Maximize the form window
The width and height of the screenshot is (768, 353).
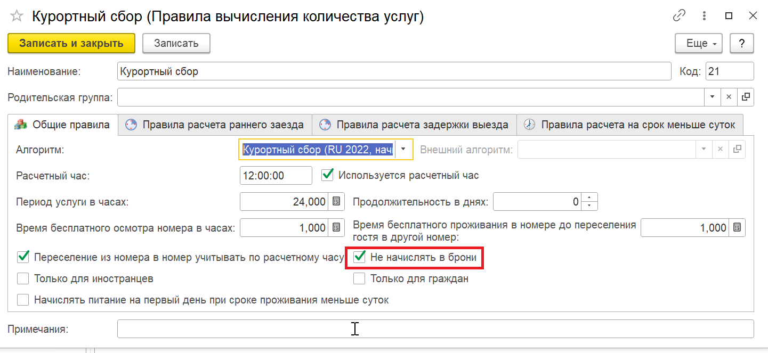[729, 16]
